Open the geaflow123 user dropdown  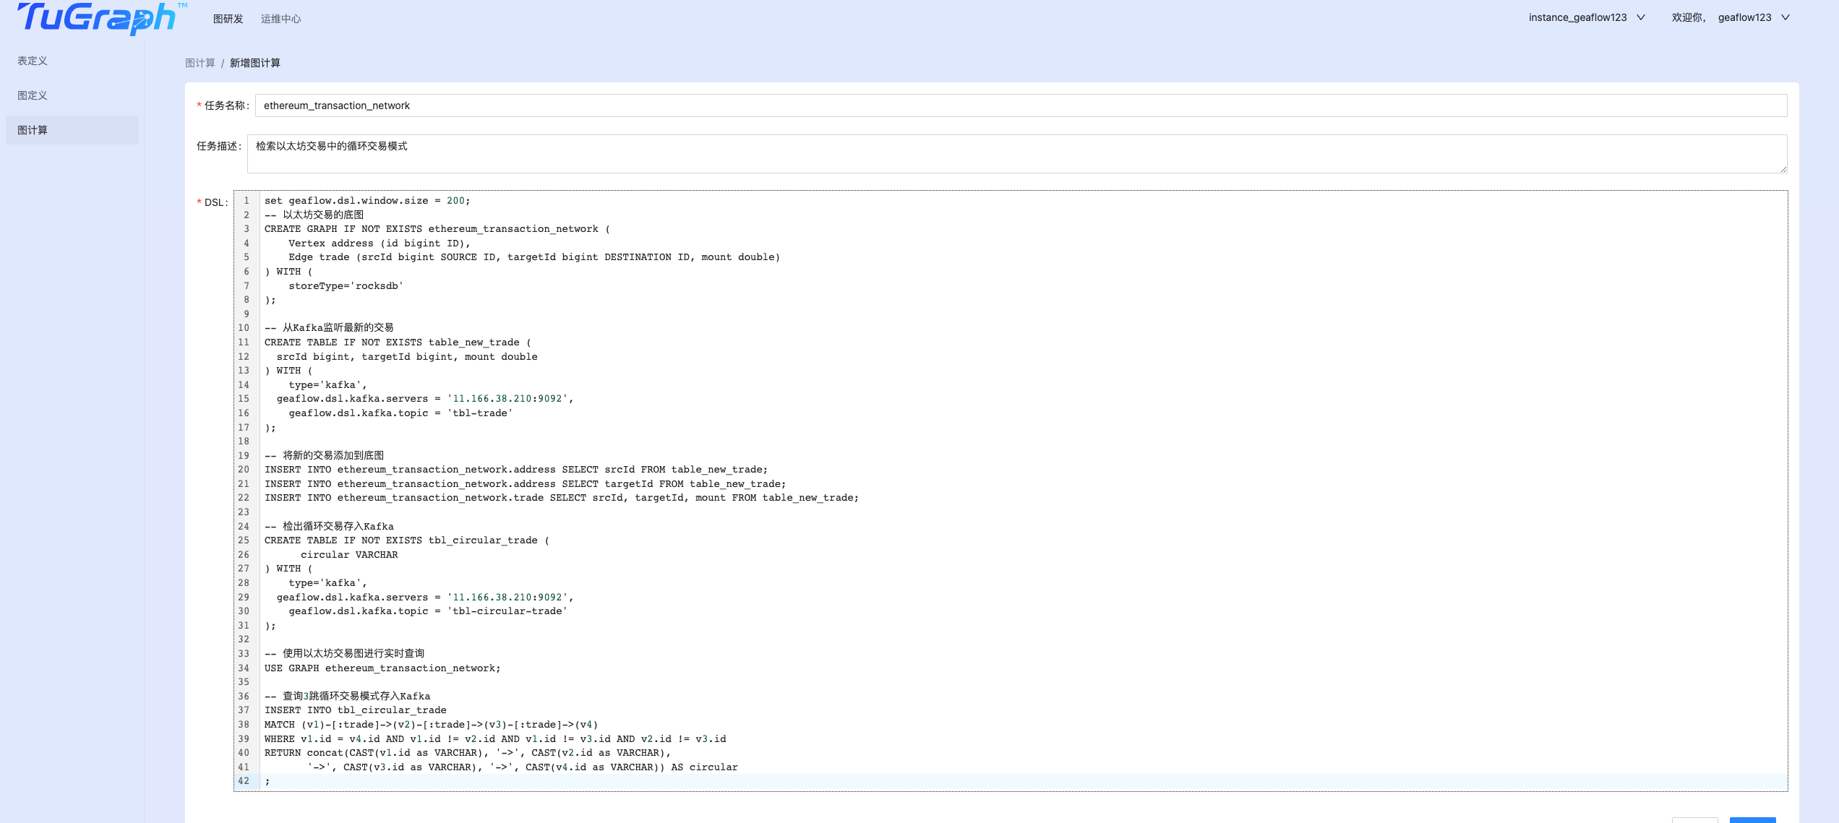[1753, 17]
